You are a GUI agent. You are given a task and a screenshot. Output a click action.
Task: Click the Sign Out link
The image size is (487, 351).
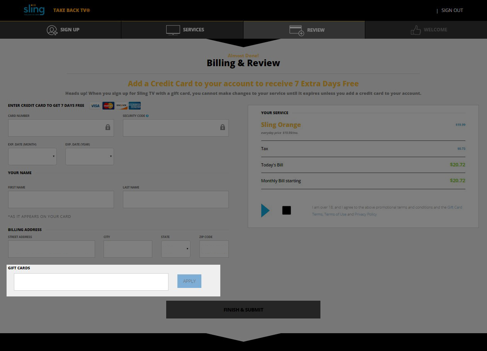(x=452, y=10)
